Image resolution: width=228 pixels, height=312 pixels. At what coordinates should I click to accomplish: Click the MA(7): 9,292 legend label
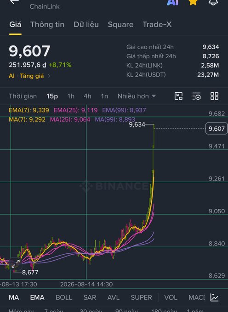click(27, 119)
